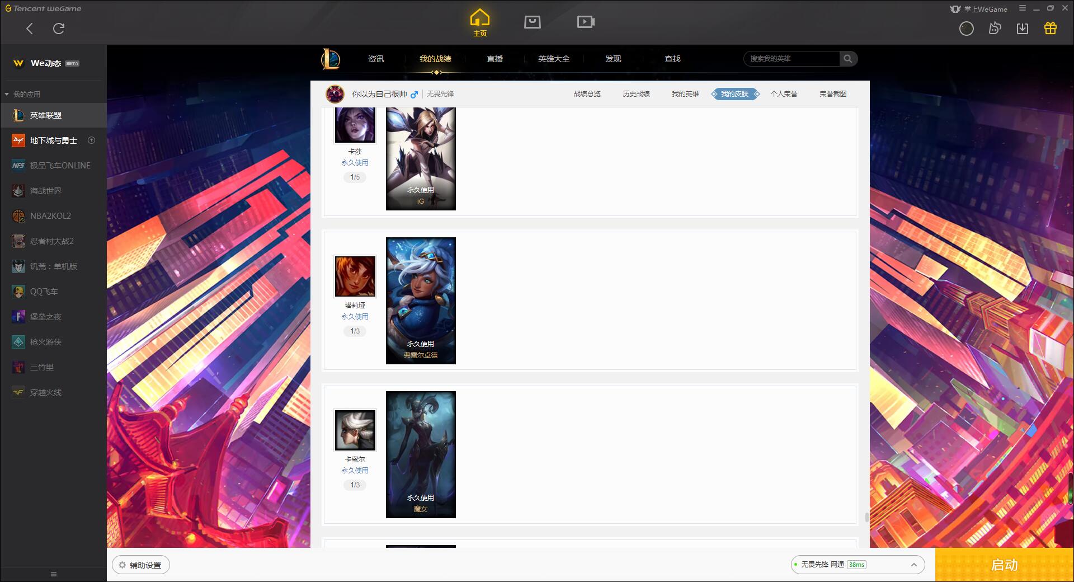Click the 1/5 skin count under 卡莎

[x=355, y=177]
